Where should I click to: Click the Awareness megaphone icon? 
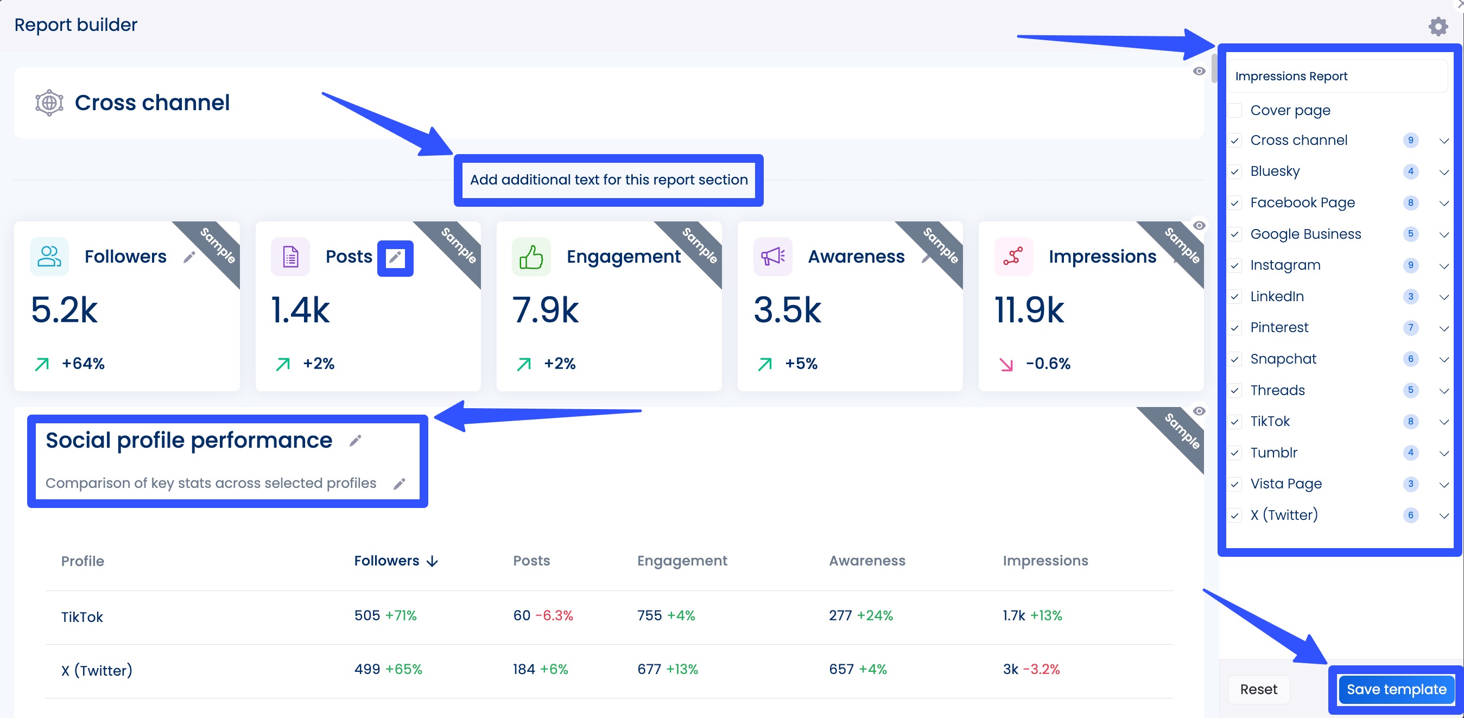[773, 256]
